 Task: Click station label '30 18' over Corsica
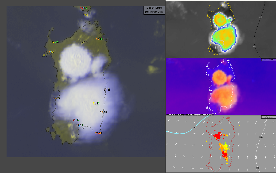tap(83, 8)
